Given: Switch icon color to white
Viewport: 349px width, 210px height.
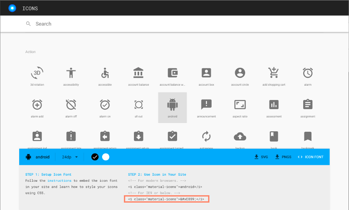Looking at the screenshot, I should [x=106, y=157].
